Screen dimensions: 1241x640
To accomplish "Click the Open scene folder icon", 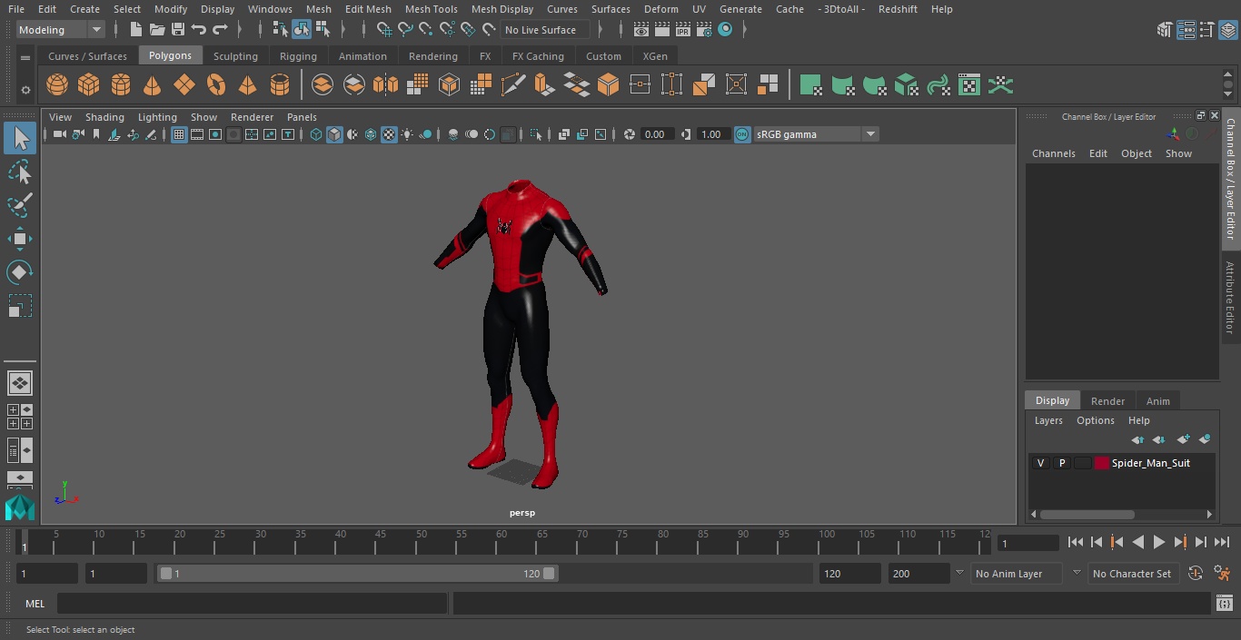I will (x=157, y=30).
